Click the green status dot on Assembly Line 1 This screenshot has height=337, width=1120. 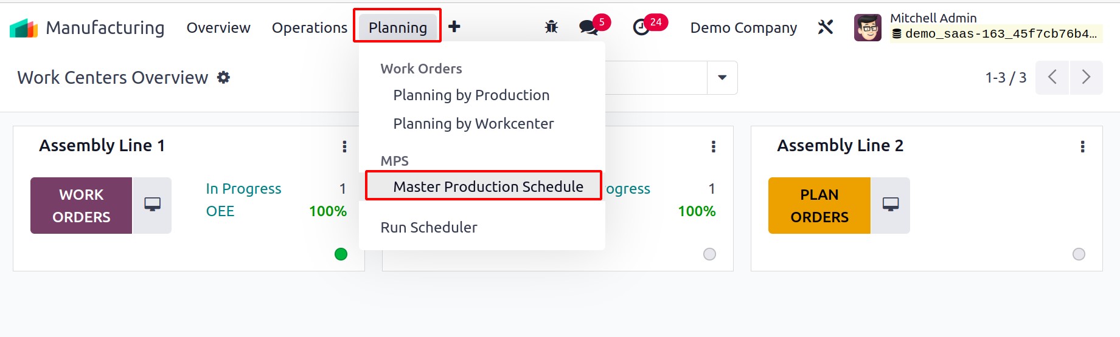tap(341, 254)
